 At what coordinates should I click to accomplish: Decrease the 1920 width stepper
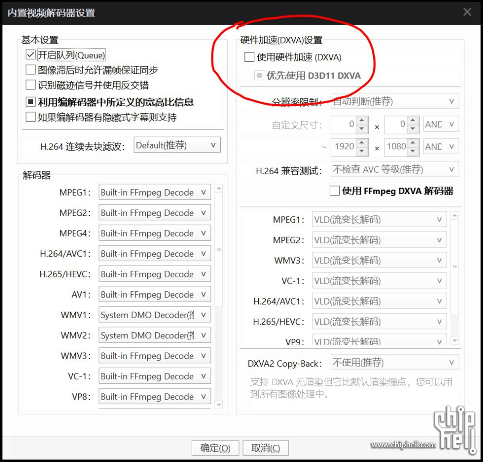click(x=362, y=150)
